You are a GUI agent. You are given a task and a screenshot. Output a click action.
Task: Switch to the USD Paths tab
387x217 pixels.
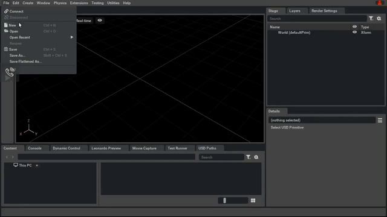[207, 148]
